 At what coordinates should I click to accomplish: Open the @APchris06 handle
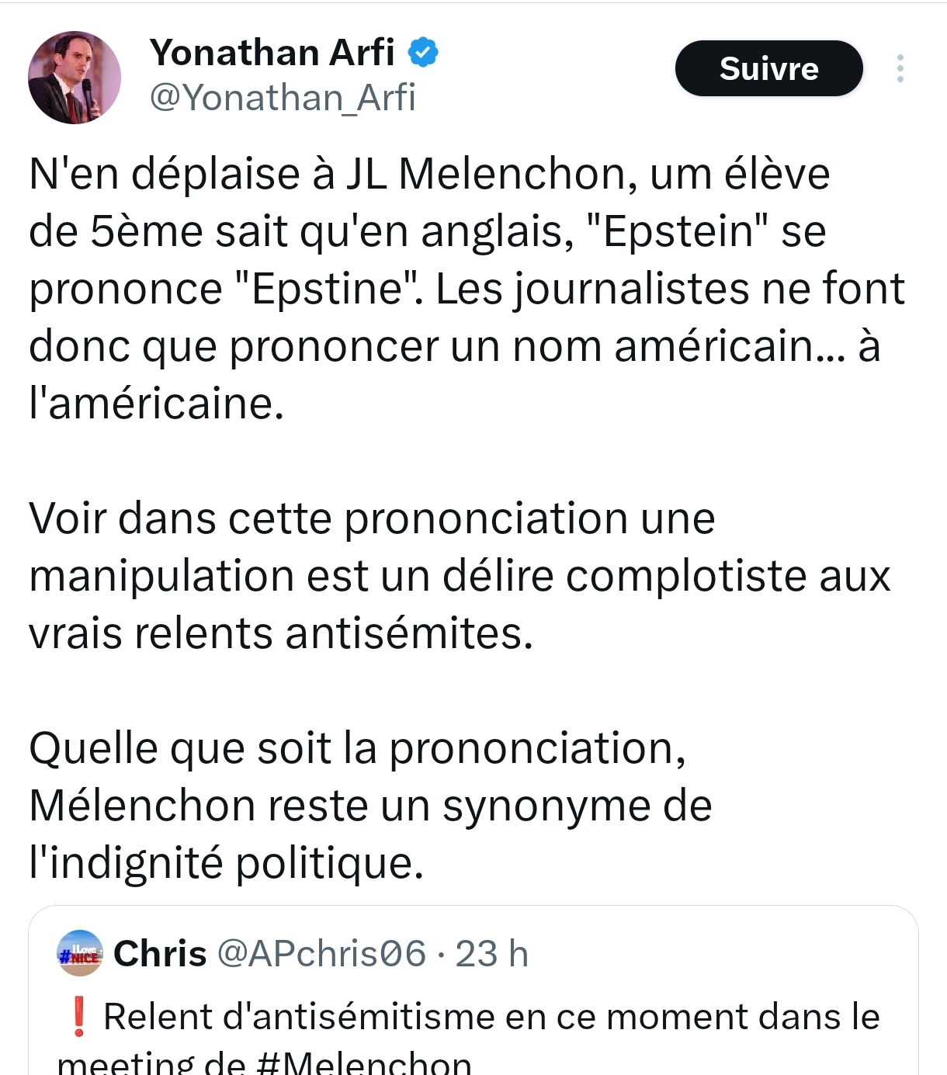[321, 954]
